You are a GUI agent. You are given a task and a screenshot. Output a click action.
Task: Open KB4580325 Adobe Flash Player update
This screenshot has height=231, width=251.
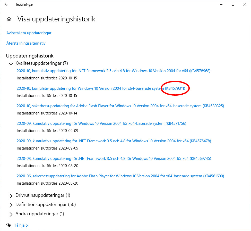point(120,106)
